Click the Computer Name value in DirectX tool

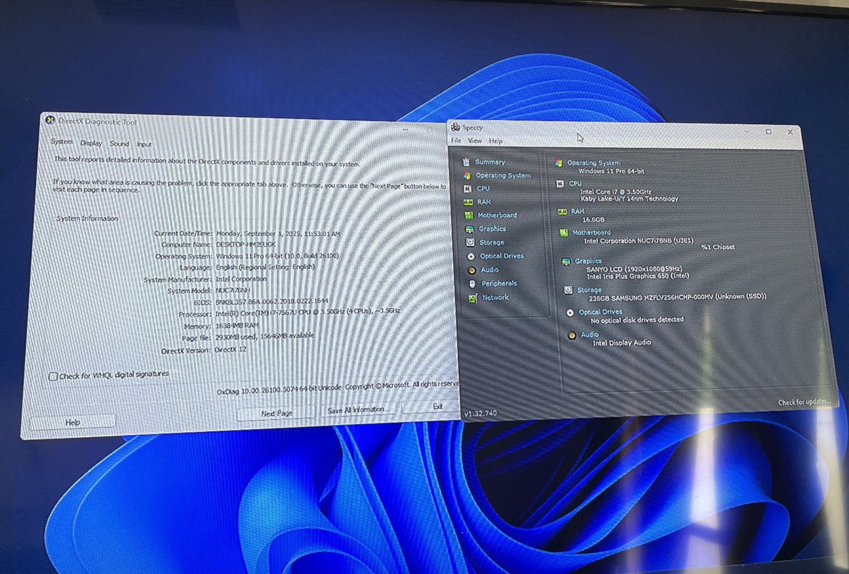pyautogui.click(x=246, y=245)
